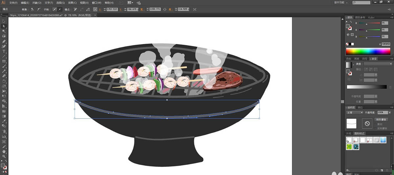Click the Kuler panel tab
Image resolution: width=394 pixels, height=175 pixels.
(x=371, y=17)
